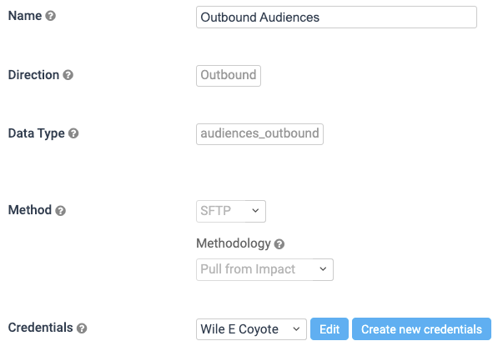Screen dimensions: 498x351
Task: Click the question mark next to Data Type
Action: pos(73,133)
